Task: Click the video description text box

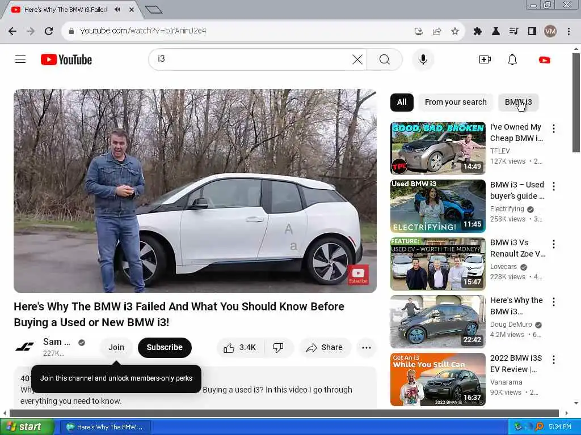Action: (x=195, y=387)
